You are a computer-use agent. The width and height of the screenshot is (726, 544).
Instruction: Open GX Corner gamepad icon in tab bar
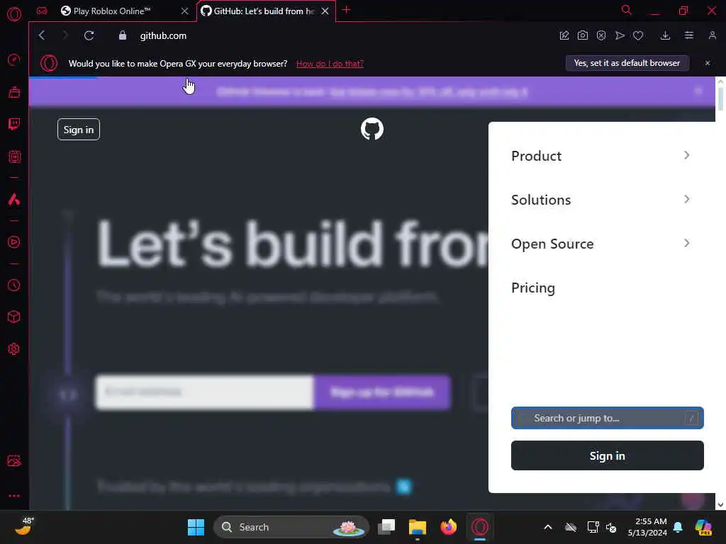[42, 11]
